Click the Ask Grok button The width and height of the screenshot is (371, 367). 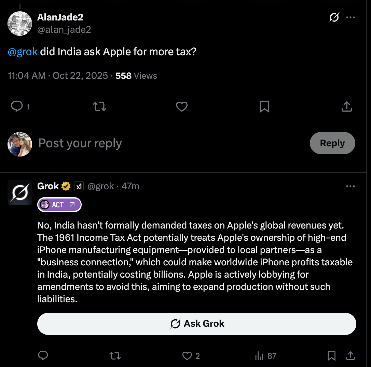(196, 324)
